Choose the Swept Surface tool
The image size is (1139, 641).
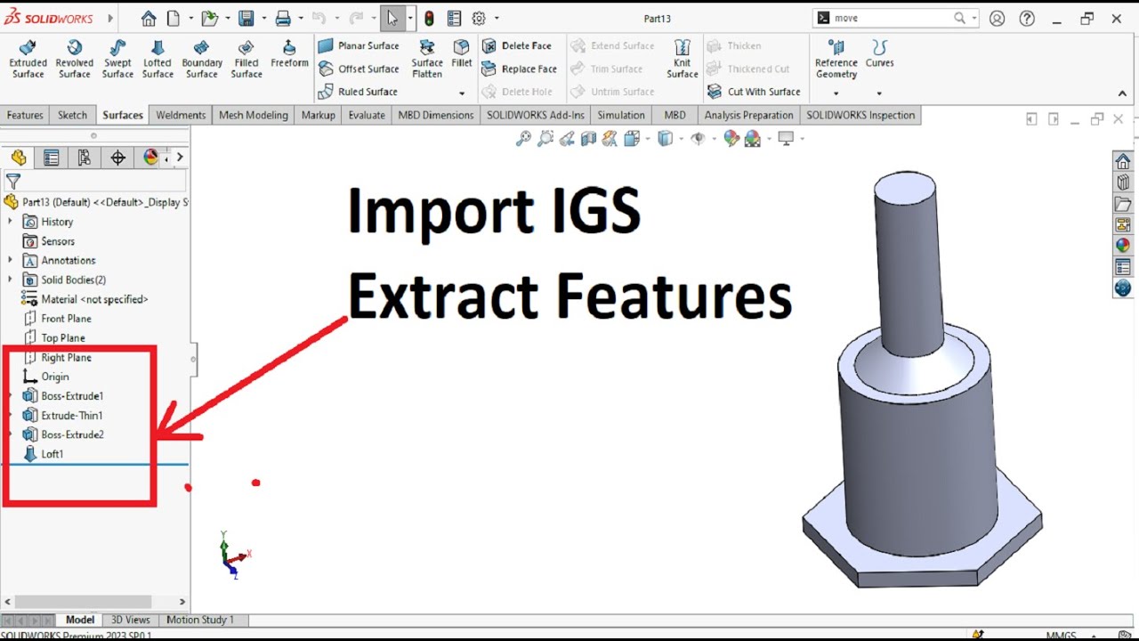click(117, 60)
